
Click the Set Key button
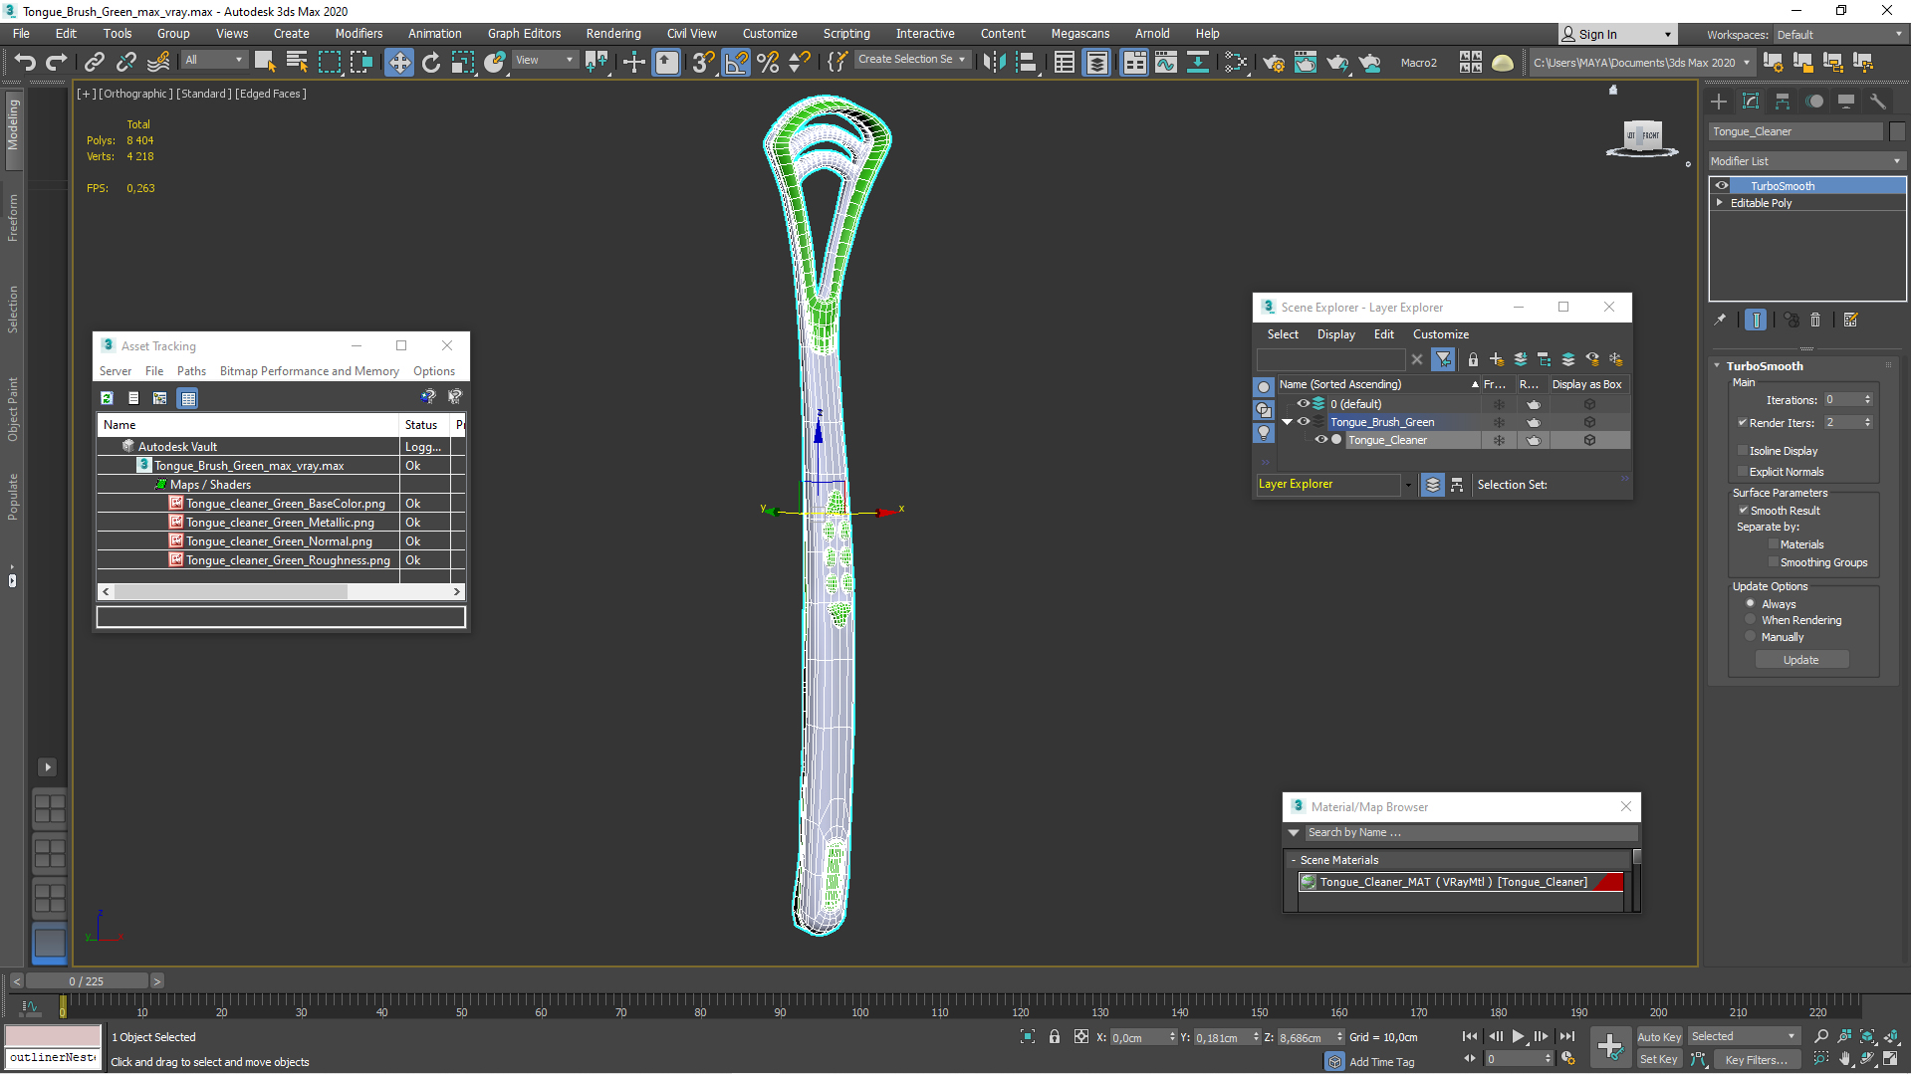[1659, 1059]
